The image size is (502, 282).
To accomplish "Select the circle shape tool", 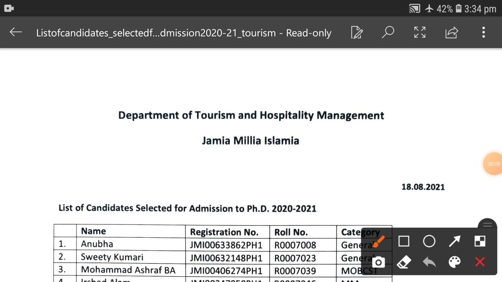I will pyautogui.click(x=429, y=241).
